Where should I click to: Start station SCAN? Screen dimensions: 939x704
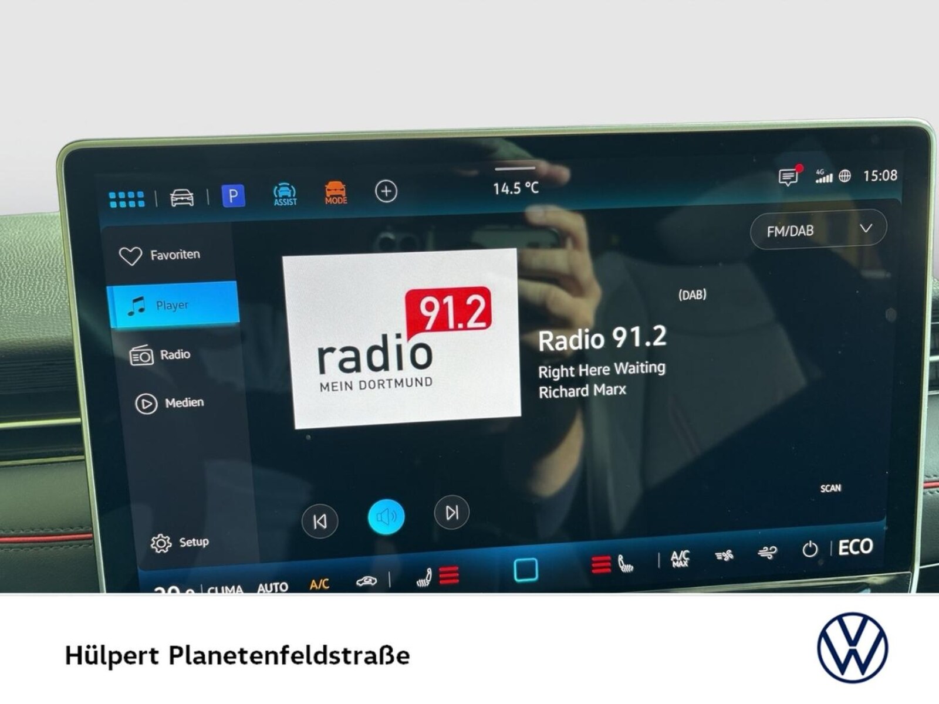[830, 488]
